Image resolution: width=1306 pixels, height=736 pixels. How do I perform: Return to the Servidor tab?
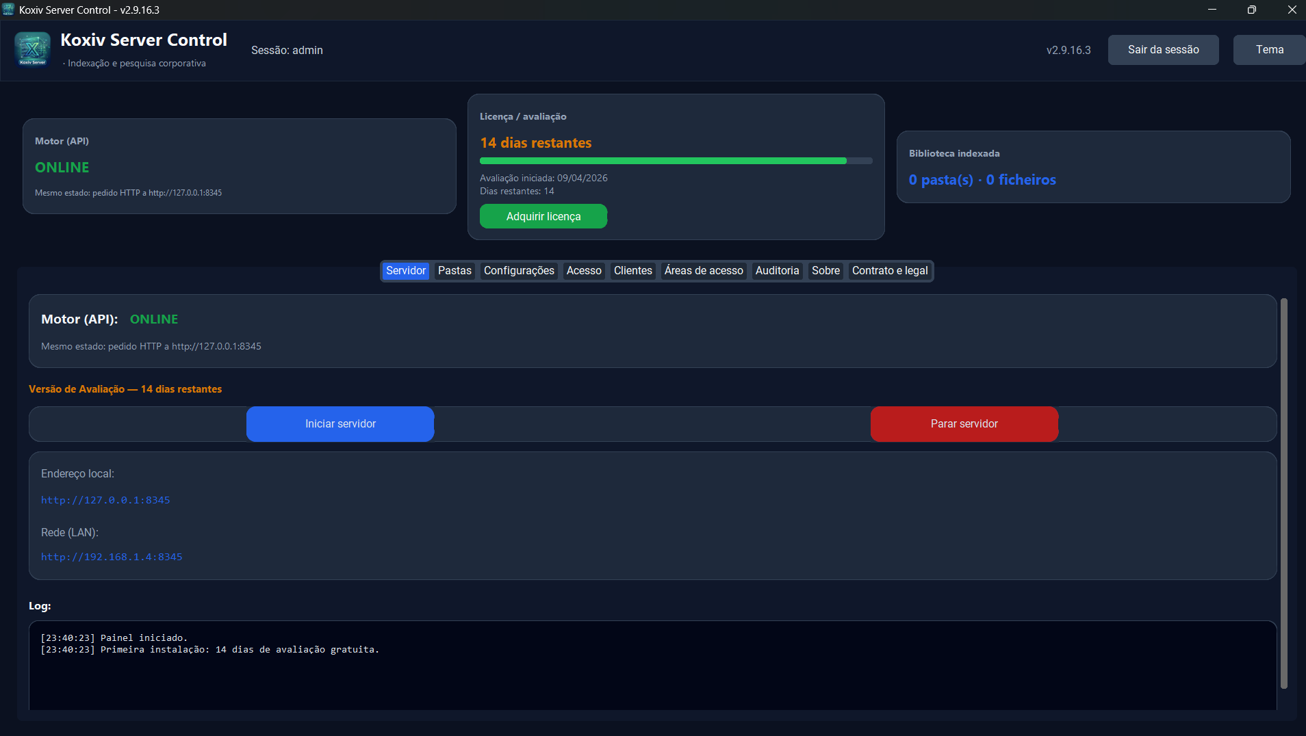[405, 271]
